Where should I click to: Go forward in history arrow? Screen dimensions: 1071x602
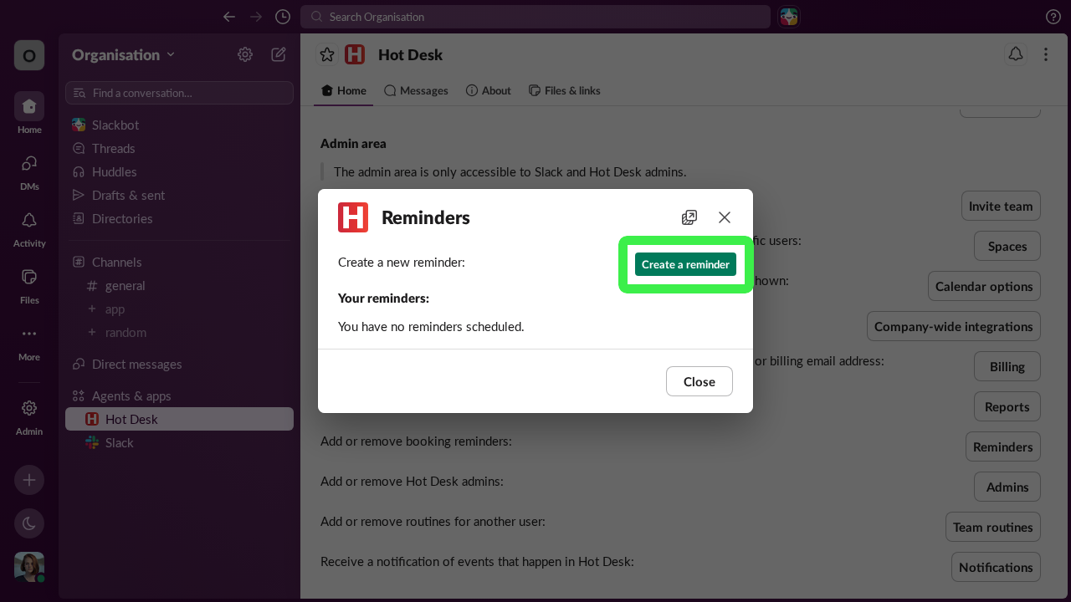click(256, 17)
